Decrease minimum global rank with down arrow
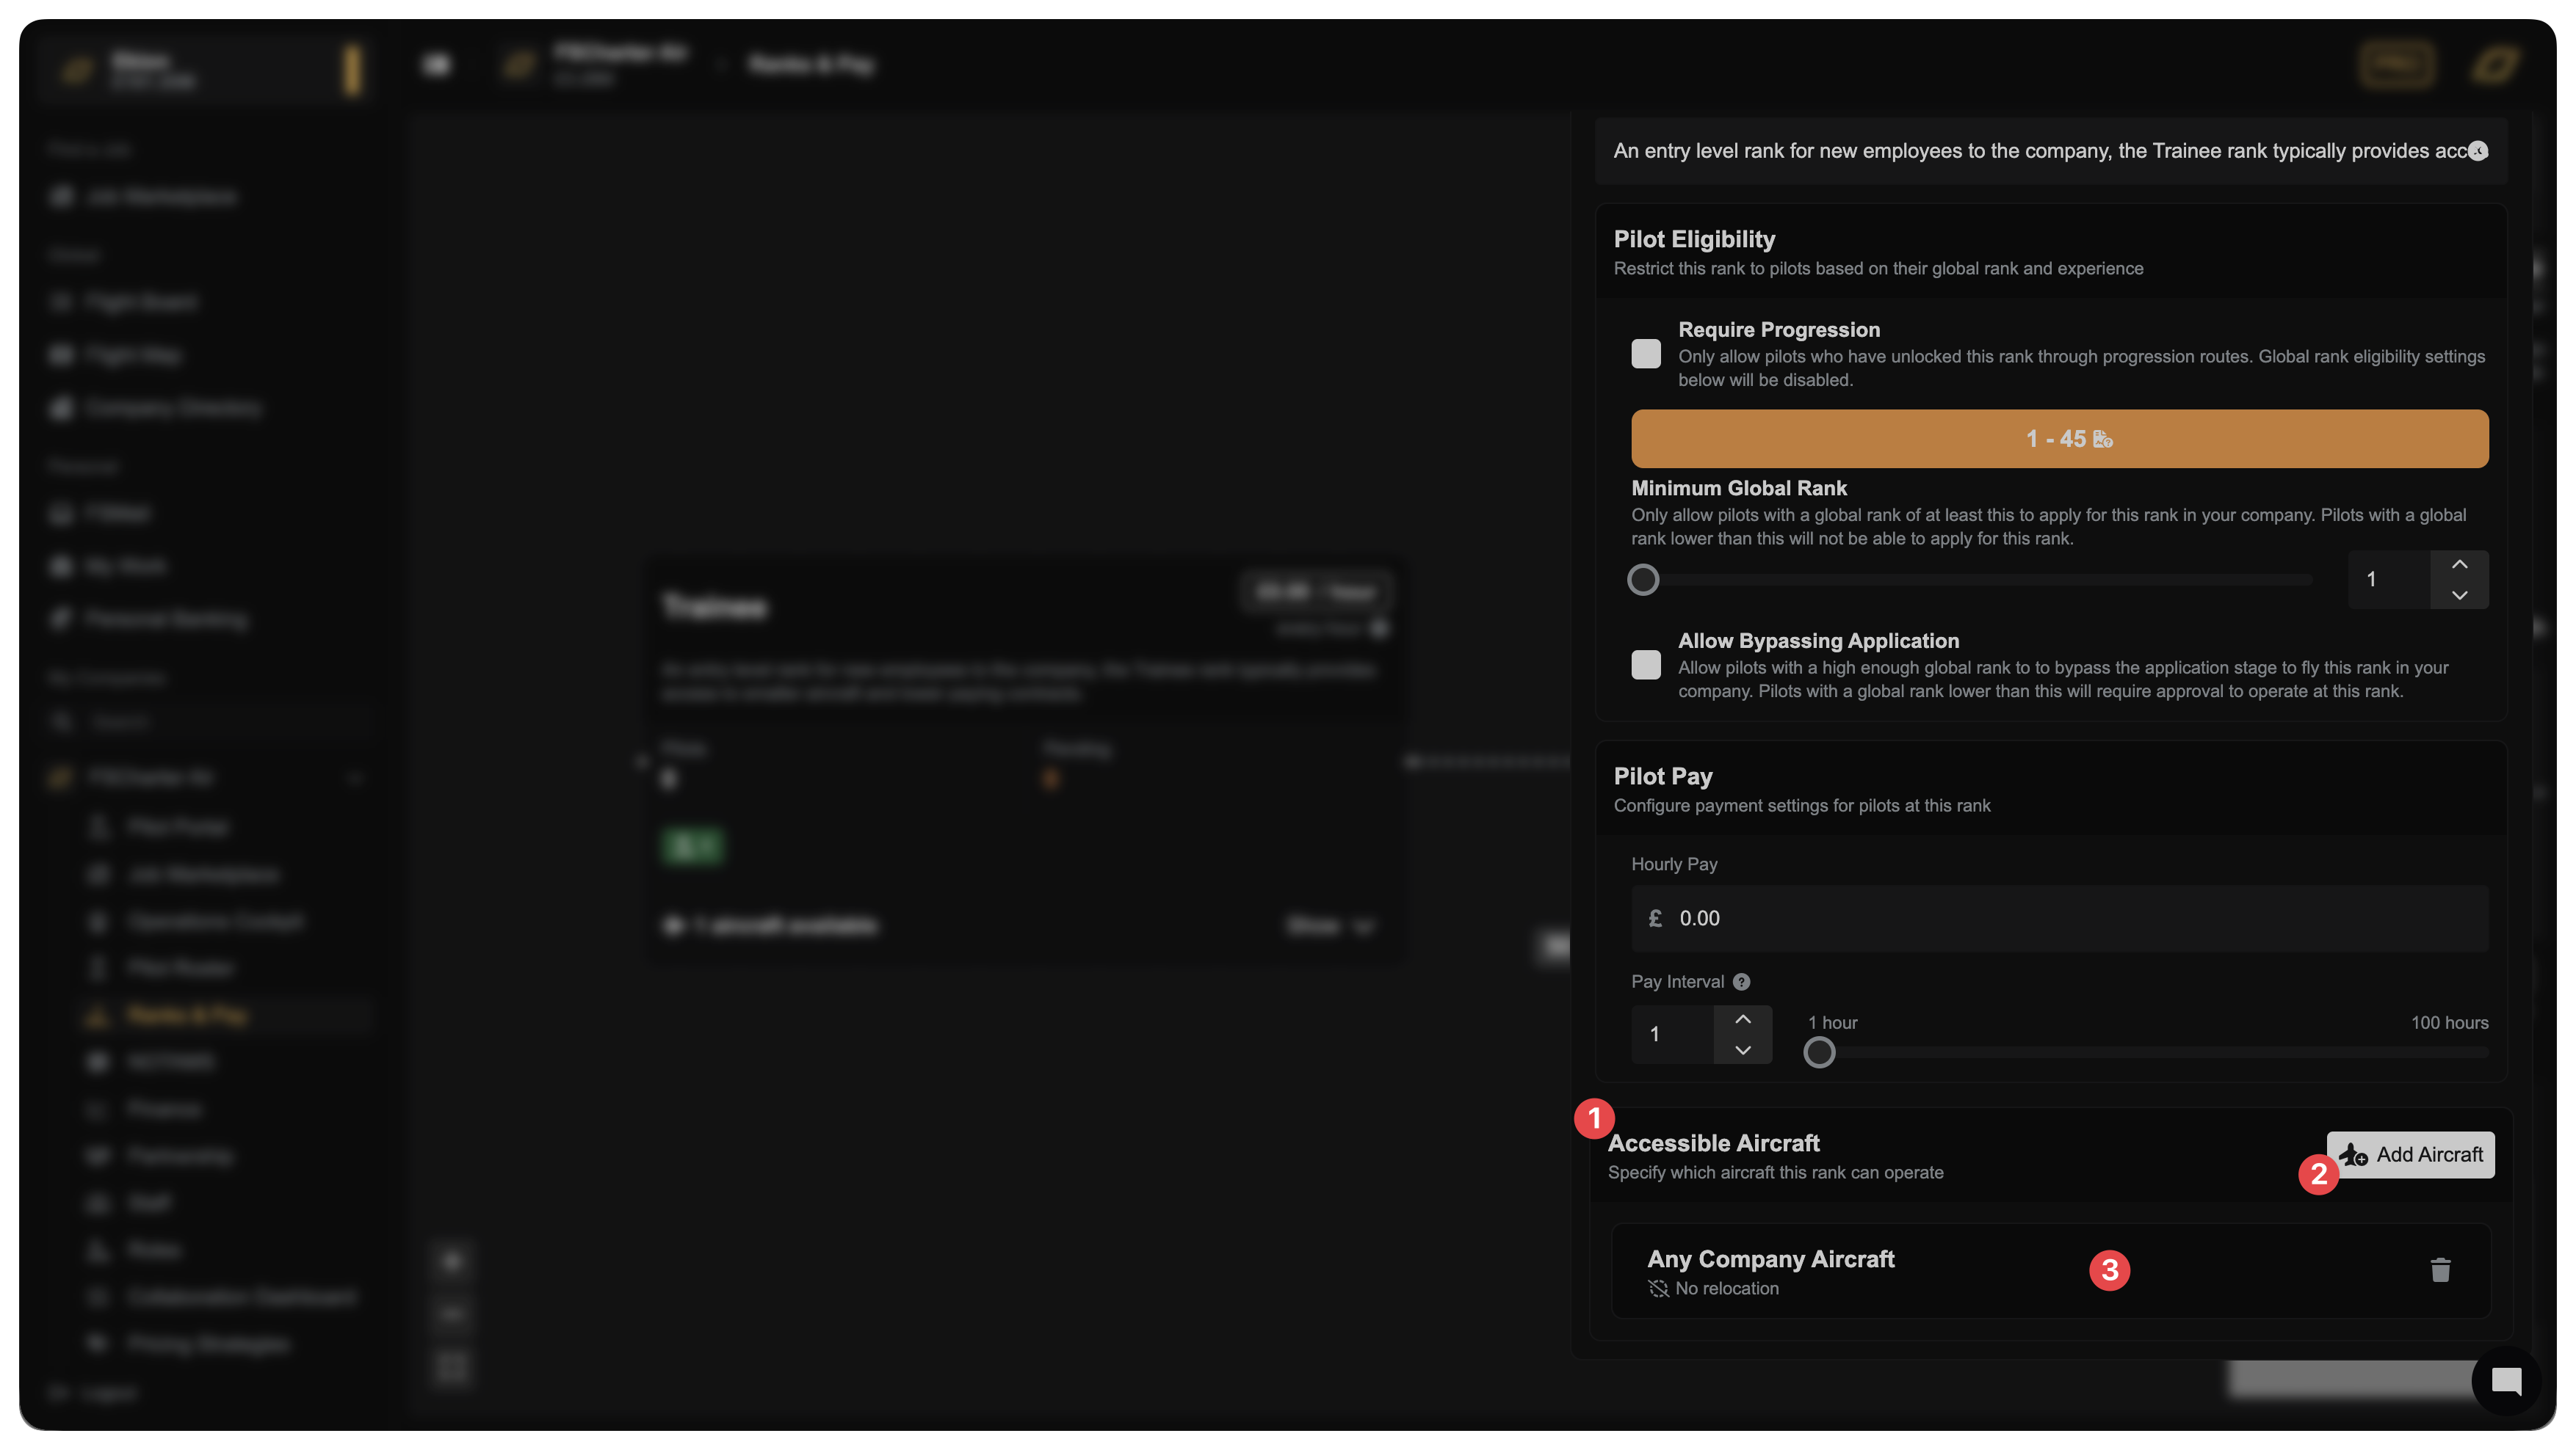 2459,594
